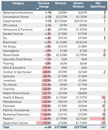
Task: Select the Supermarkets category row
Action: point(54,21)
